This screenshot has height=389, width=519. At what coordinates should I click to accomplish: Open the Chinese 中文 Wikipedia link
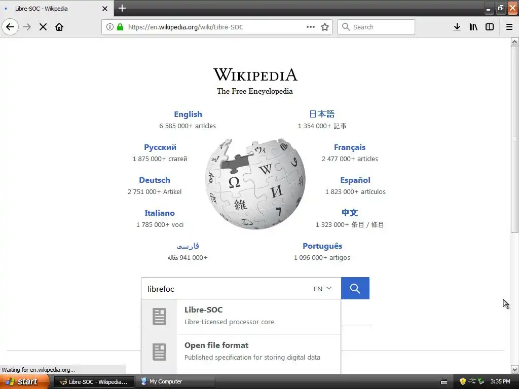[350, 213]
